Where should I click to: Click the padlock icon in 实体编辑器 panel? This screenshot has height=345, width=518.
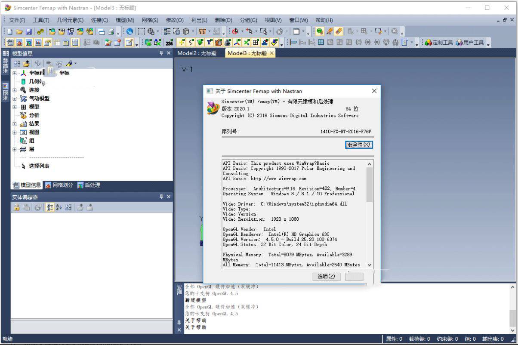tap(16, 207)
